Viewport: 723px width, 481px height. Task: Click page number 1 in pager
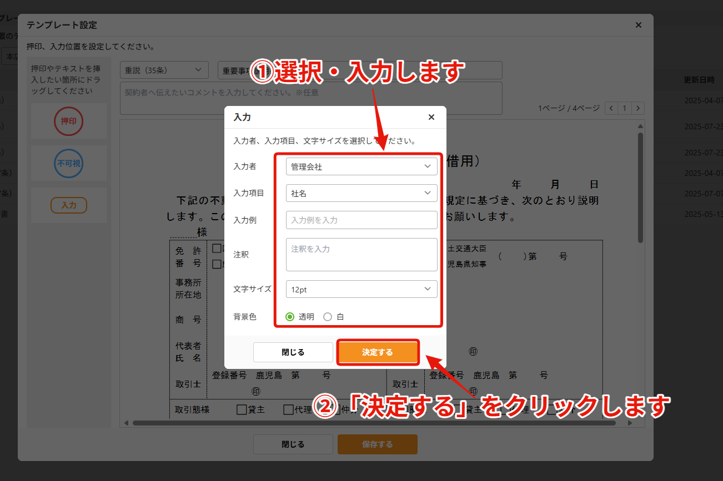coord(625,108)
